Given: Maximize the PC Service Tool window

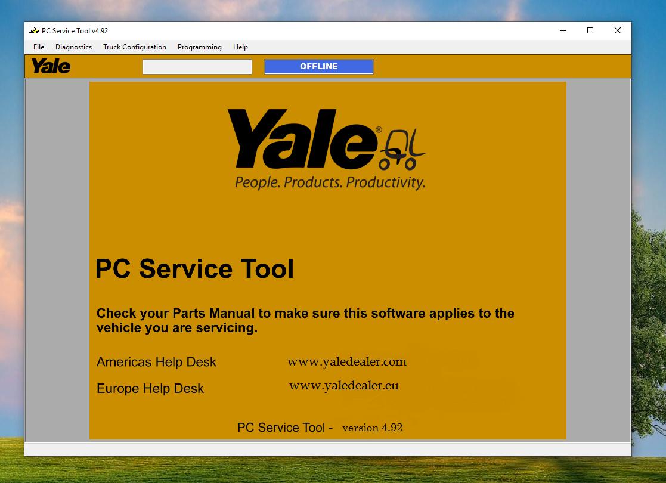Looking at the screenshot, I should [590, 30].
